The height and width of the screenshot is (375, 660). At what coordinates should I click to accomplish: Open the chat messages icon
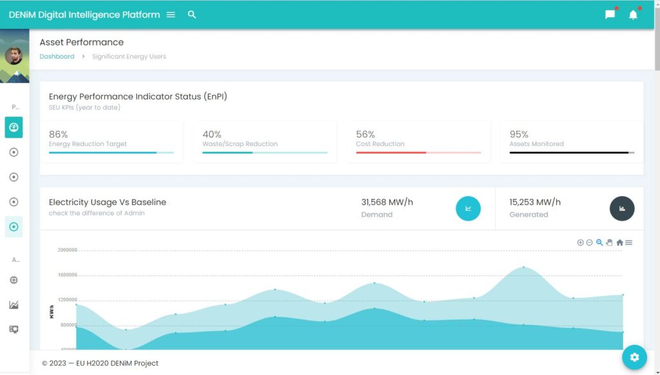tap(610, 15)
